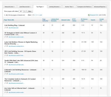
Task: Click page icon under You&A With Matt Cutts
Action: pyautogui.click(x=7, y=65)
